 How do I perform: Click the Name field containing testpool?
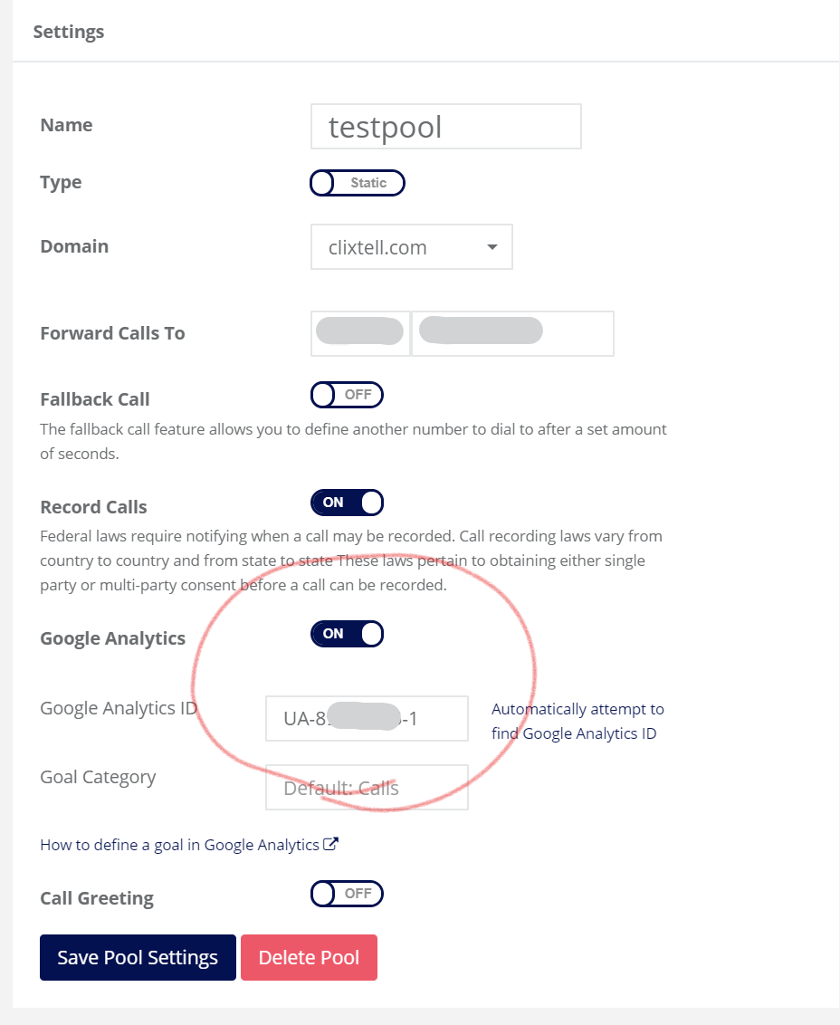pyautogui.click(x=446, y=126)
